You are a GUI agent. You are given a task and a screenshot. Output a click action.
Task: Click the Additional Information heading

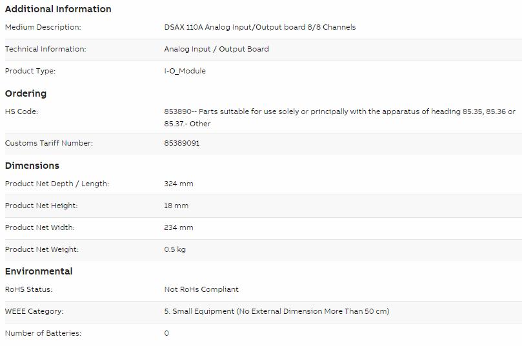58,9
